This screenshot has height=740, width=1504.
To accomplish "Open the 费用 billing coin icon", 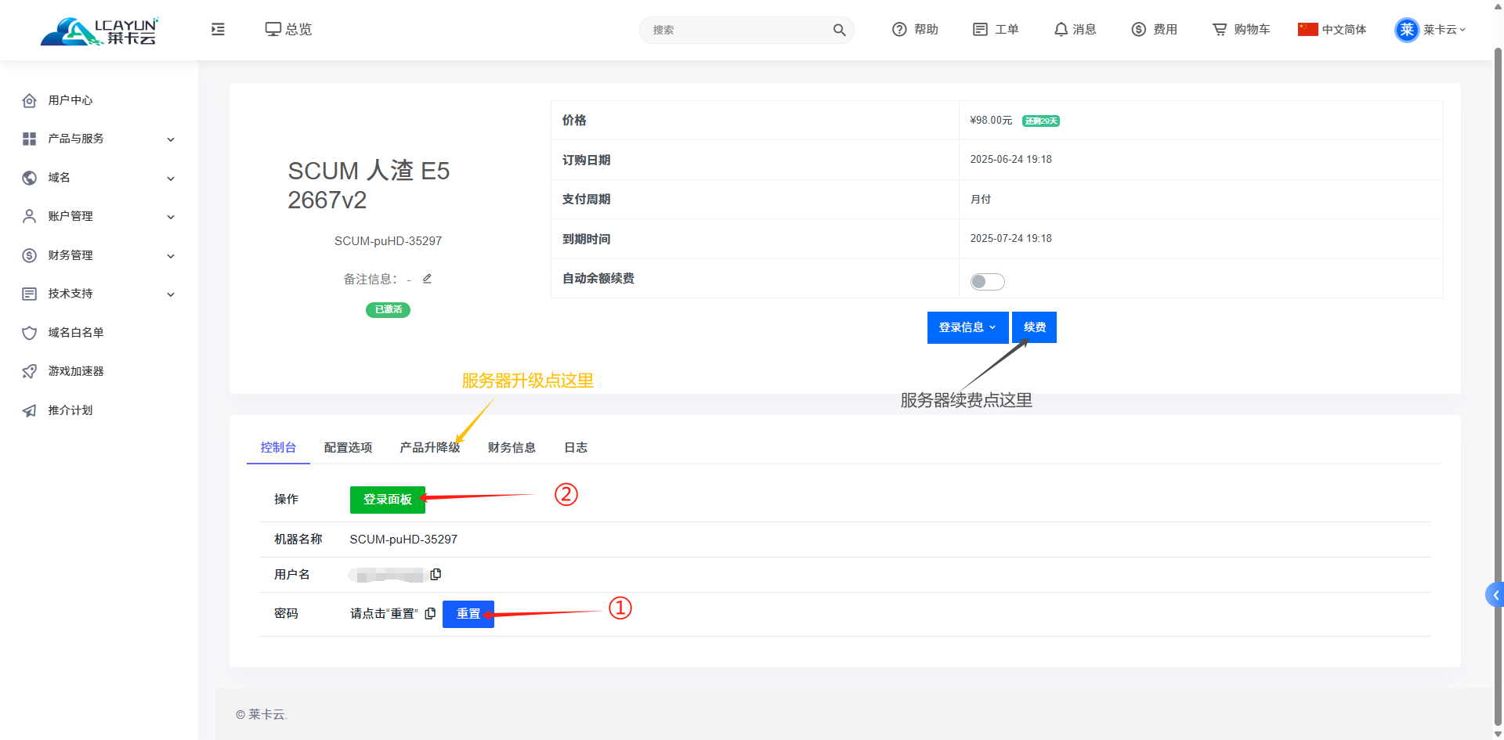I will point(1139,29).
